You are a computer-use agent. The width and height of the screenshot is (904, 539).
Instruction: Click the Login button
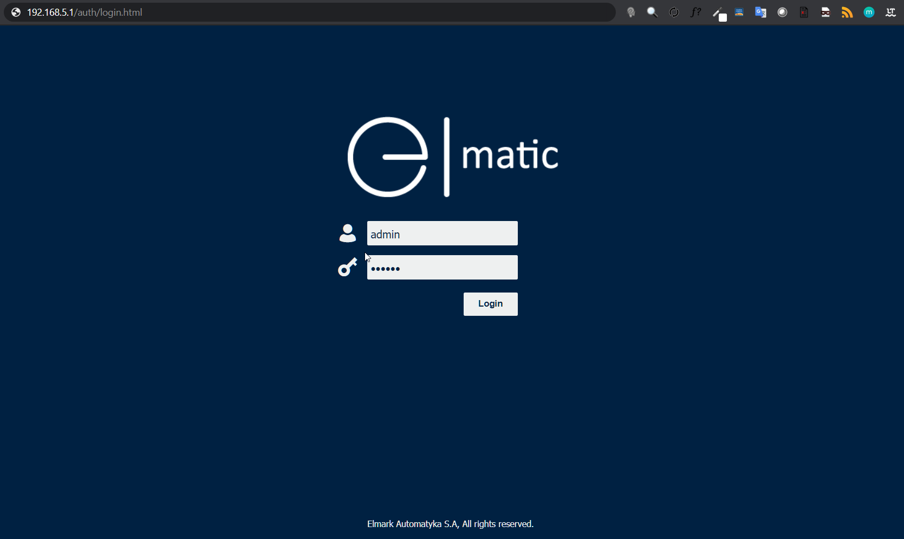coord(491,304)
